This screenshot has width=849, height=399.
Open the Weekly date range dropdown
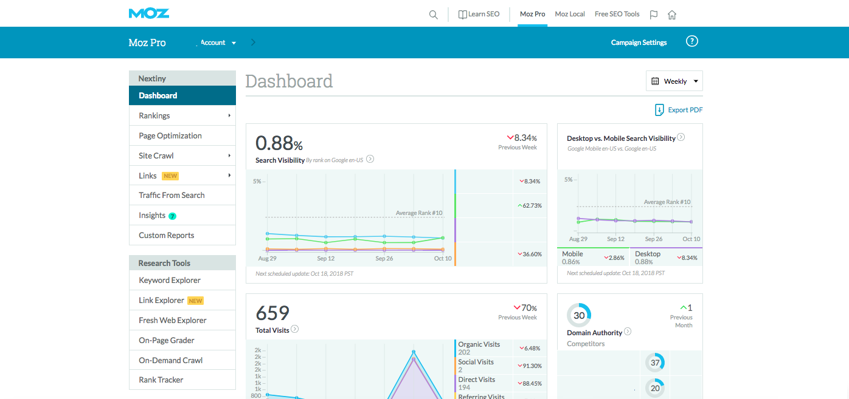click(674, 81)
